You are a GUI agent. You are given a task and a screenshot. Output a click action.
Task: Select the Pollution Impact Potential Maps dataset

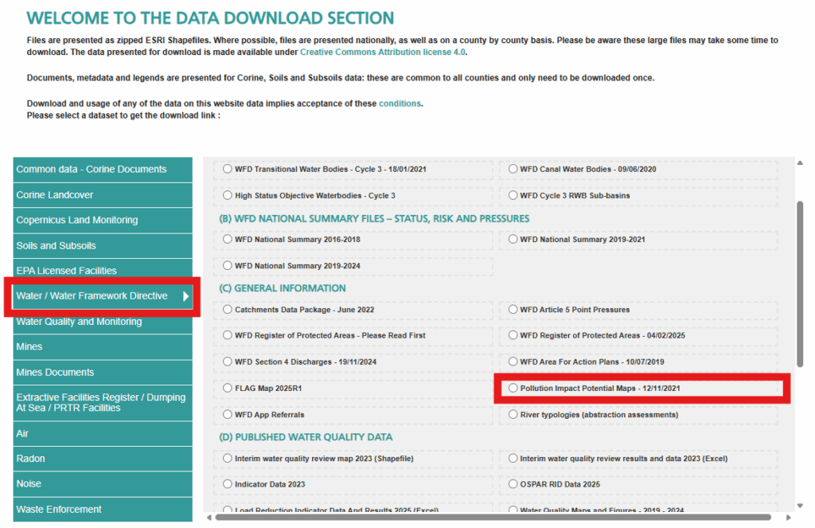pyautogui.click(x=513, y=388)
